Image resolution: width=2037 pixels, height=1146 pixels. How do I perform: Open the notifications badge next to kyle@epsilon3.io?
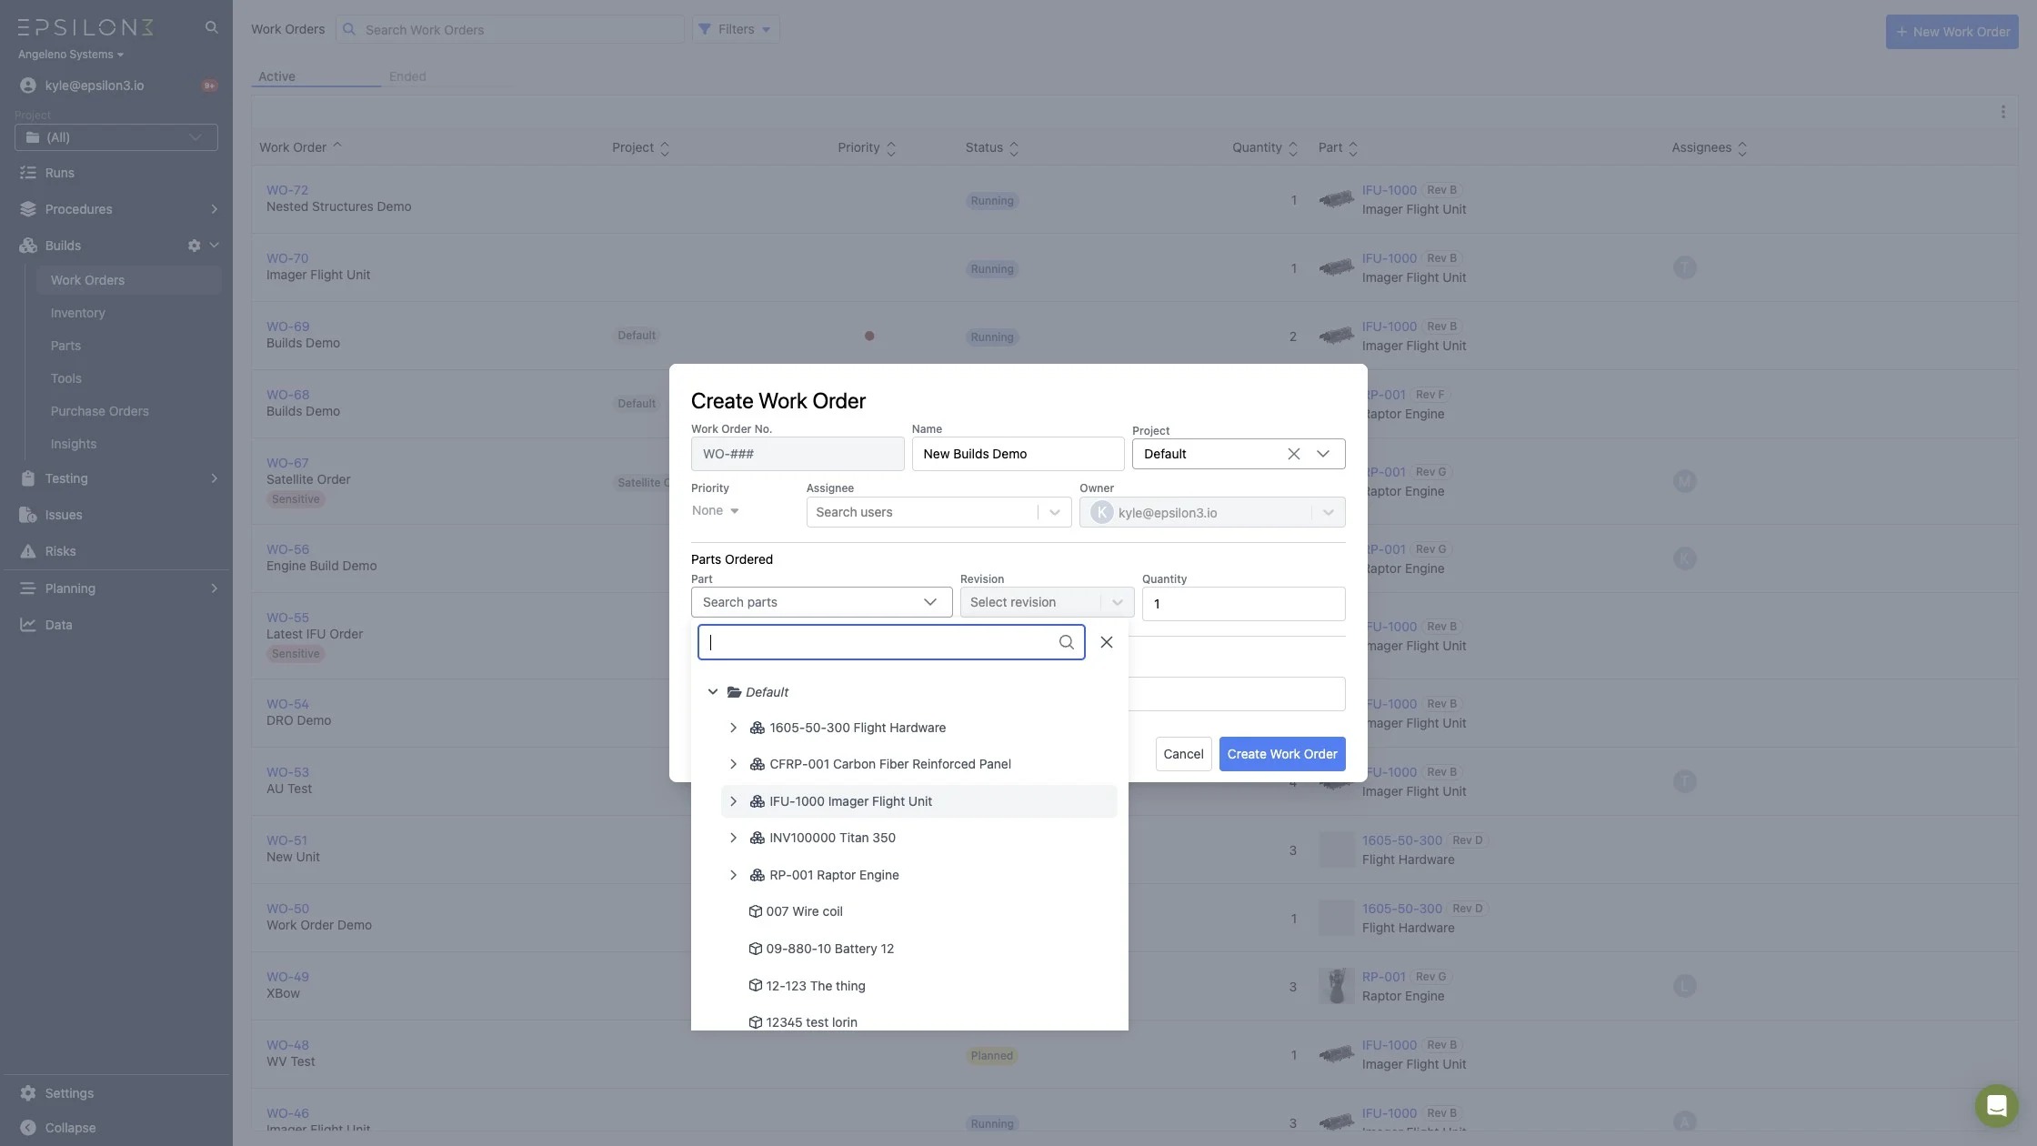click(209, 85)
